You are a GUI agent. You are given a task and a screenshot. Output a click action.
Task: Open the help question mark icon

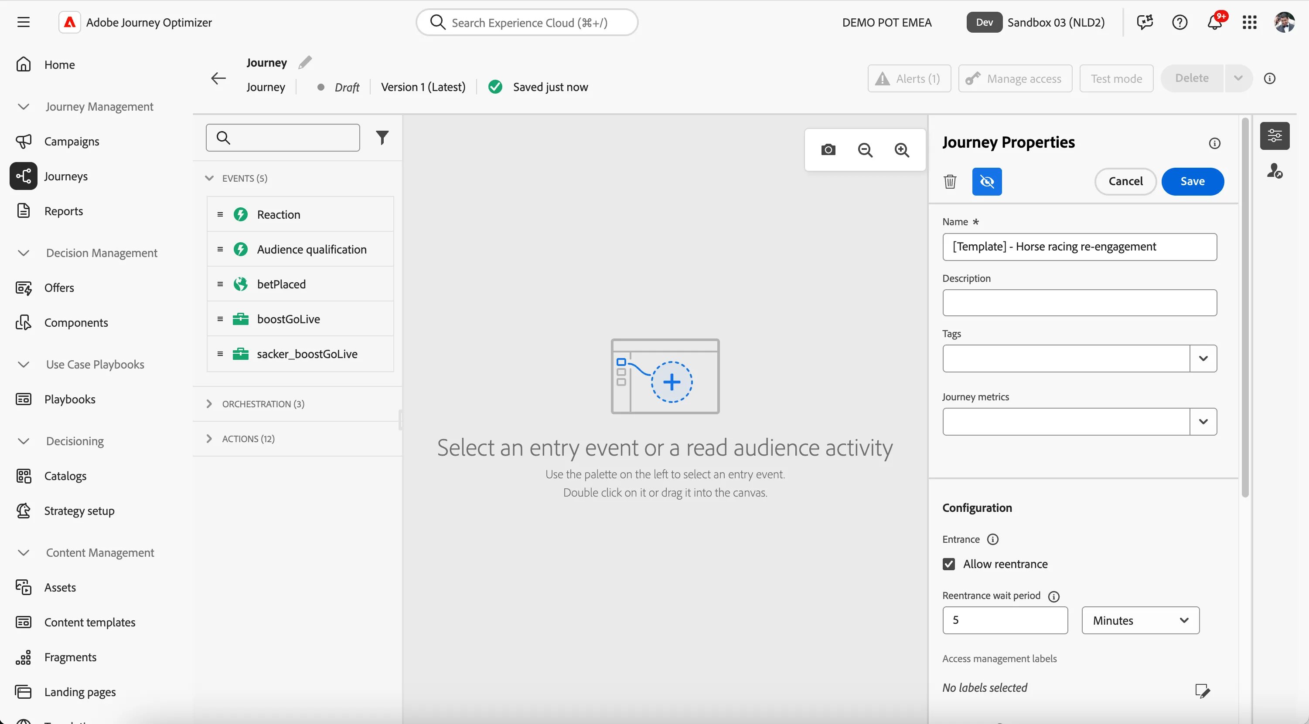coord(1179,22)
